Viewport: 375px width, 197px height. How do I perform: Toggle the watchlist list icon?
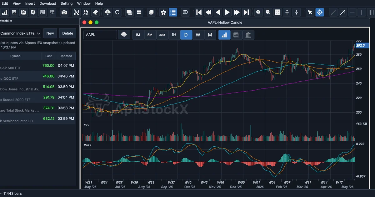click(173, 12)
